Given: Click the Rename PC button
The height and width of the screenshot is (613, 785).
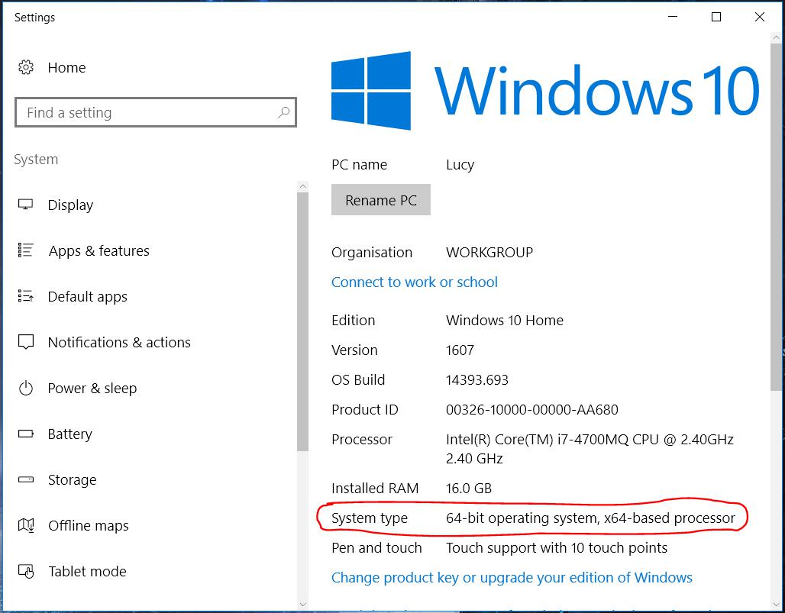Looking at the screenshot, I should [x=381, y=200].
